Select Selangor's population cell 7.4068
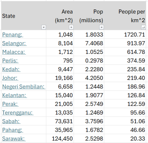Image resolution: width=148 pixels, height=143 pixels. pos(89,43)
